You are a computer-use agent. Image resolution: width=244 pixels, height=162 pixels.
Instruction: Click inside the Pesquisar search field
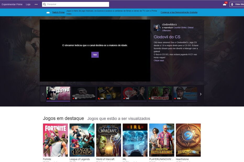coord(76,4)
